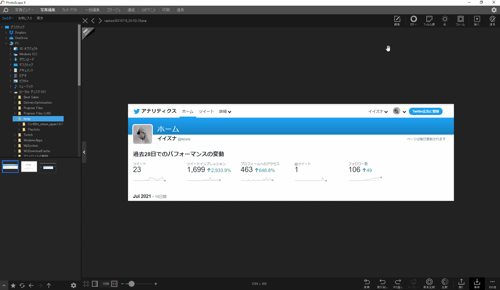
Task: Toggle the 原本比較 original comparison view
Action: [429, 283]
